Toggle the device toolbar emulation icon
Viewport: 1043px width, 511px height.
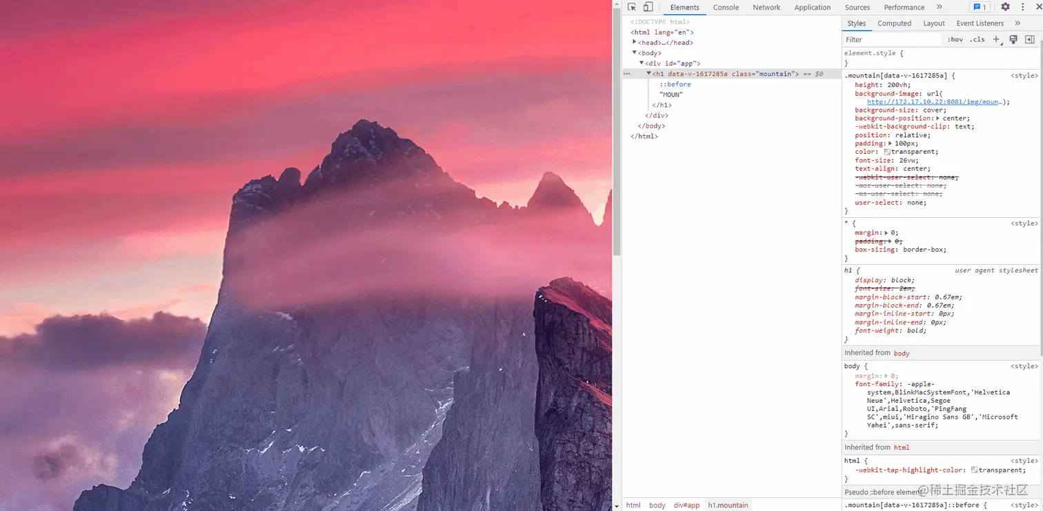pos(648,7)
